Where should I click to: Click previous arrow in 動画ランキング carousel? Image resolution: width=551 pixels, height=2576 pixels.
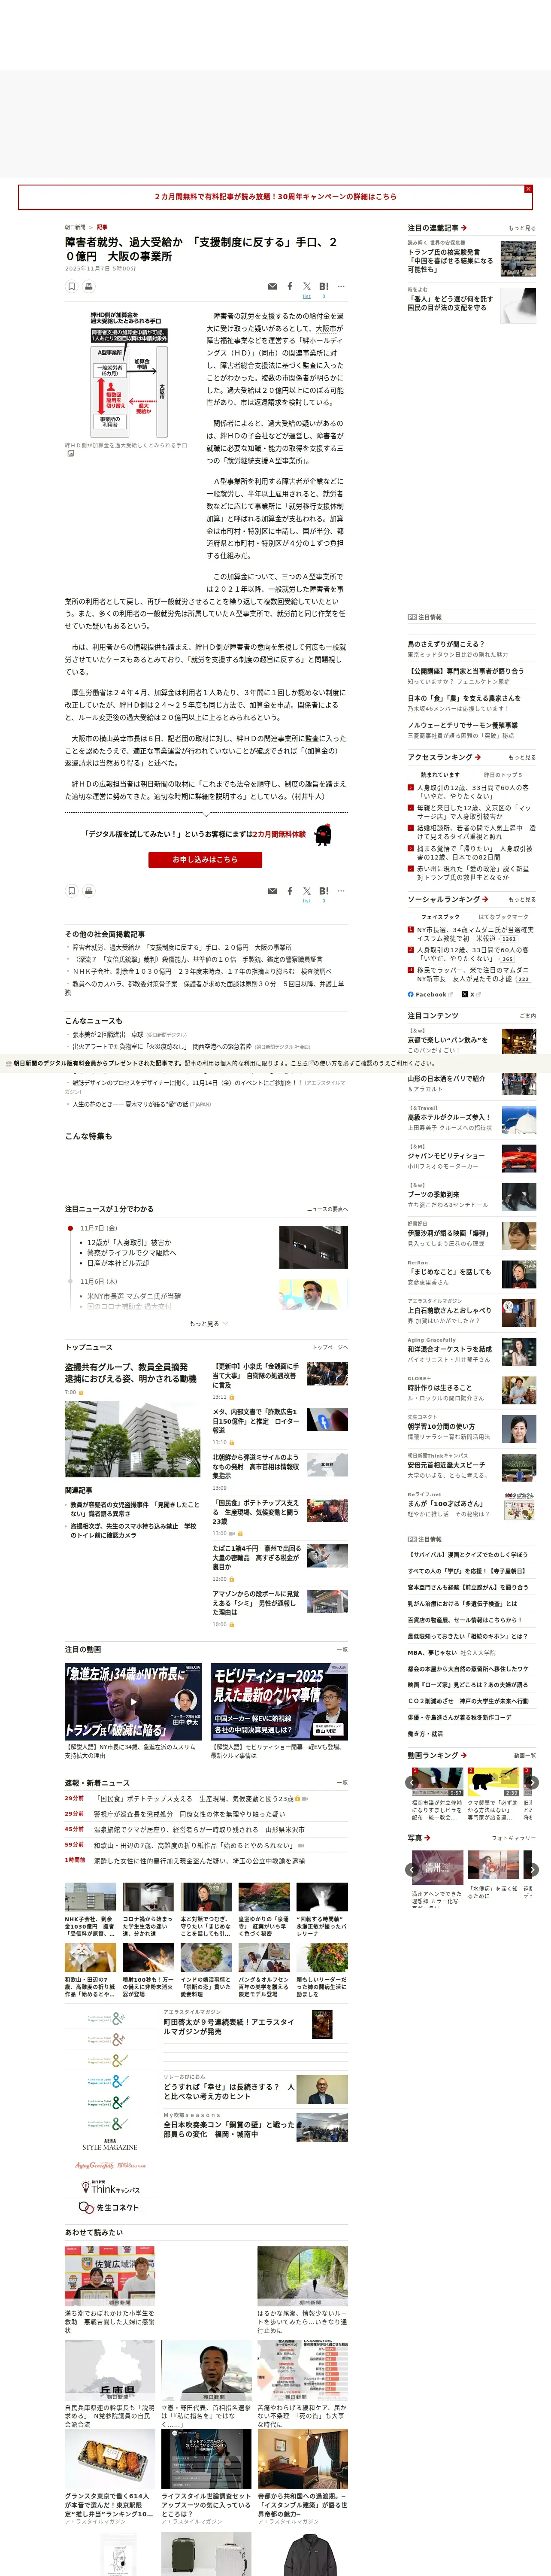412,1782
